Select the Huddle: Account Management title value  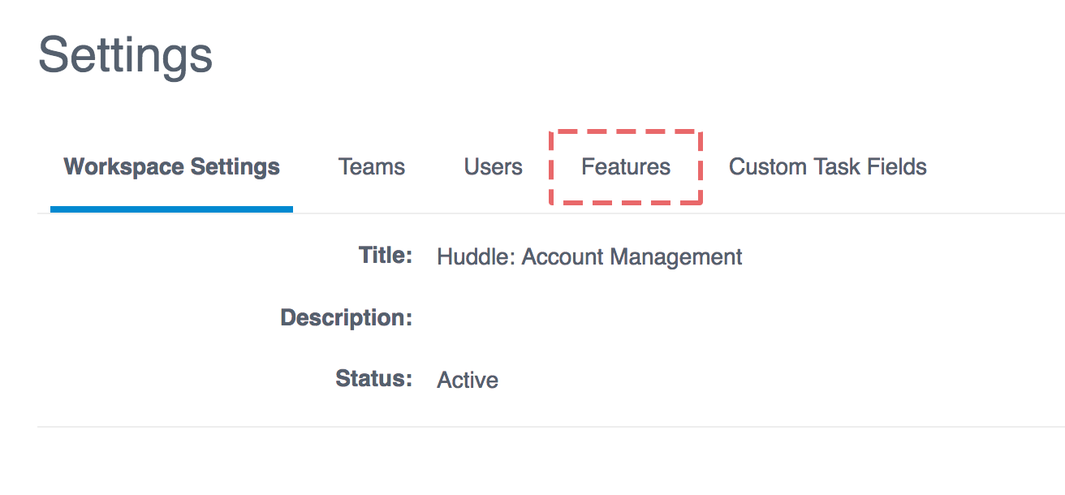[589, 257]
